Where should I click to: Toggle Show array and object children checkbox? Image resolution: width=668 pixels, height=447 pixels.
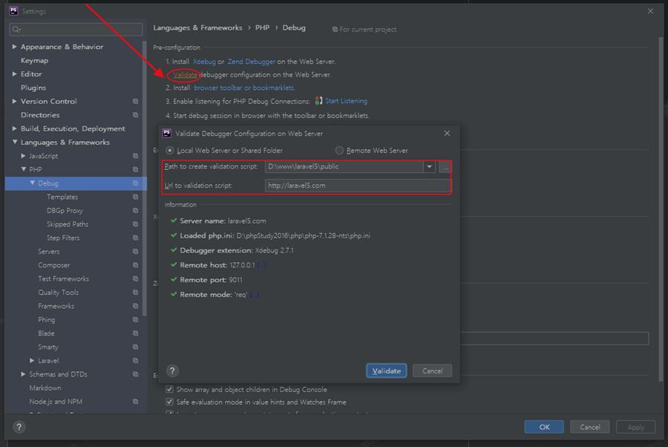click(170, 389)
